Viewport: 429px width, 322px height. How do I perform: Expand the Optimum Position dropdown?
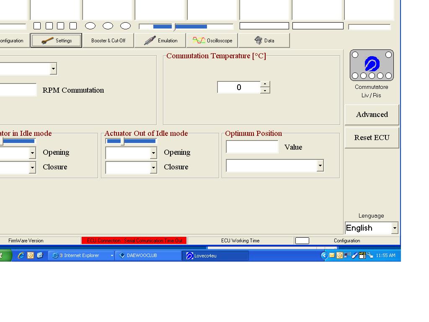point(320,166)
